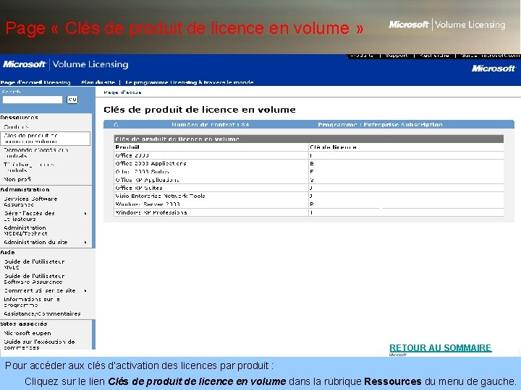Open Mon profil in sidebar
The height and width of the screenshot is (390, 521).
(17, 179)
